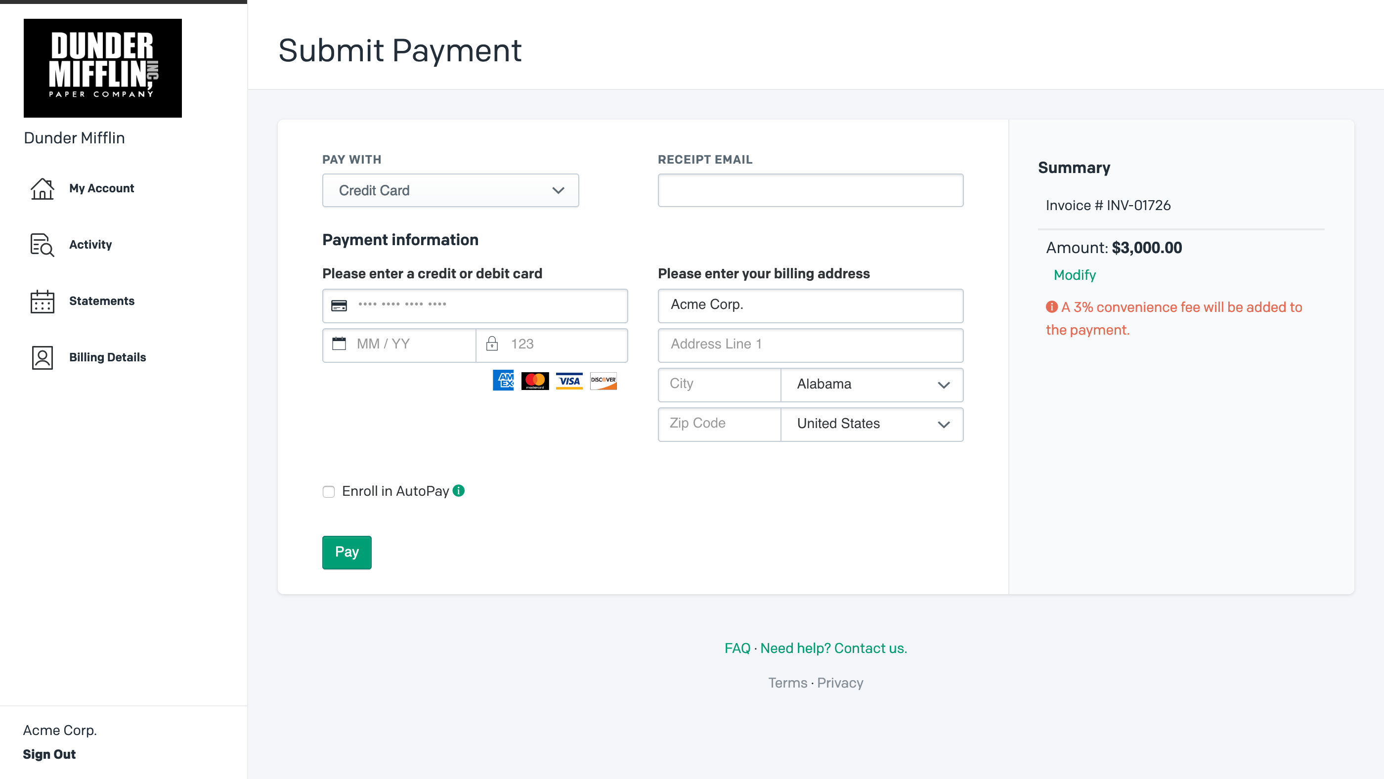Viewport: 1384px width, 779px height.
Task: Click the American Express card icon
Action: 503,381
